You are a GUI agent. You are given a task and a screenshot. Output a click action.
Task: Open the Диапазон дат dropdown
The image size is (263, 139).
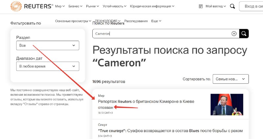[x=48, y=66]
